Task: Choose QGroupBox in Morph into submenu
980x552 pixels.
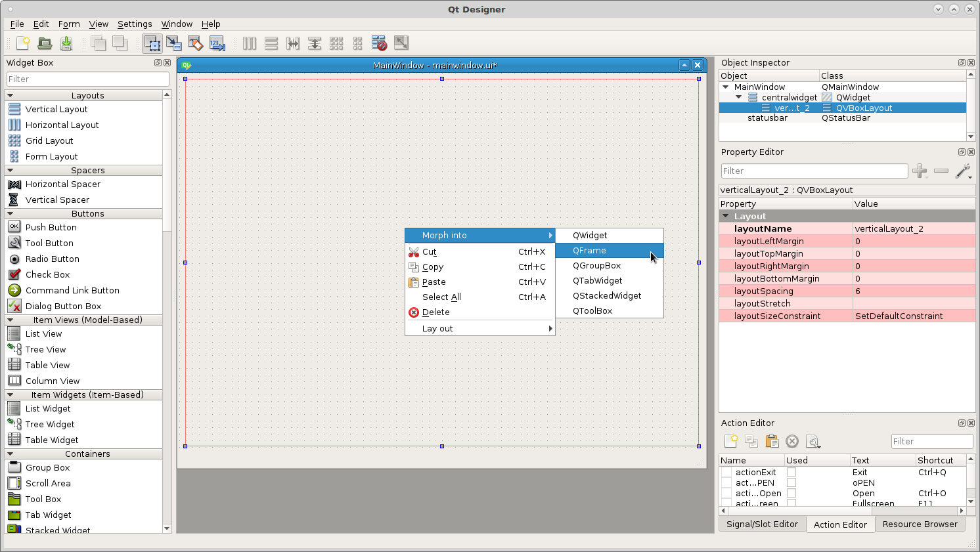Action: point(610,266)
